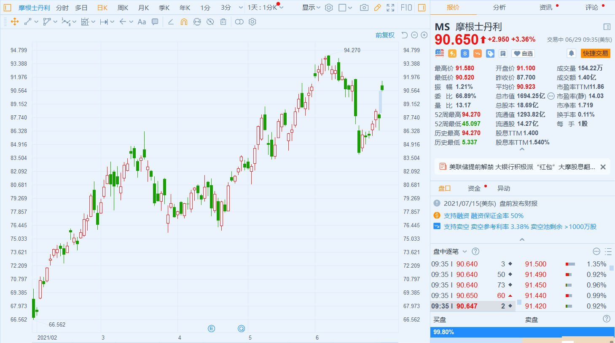This screenshot has width=615, height=343.
Task: Click the blue dollar badge icon
Action: pos(465,53)
